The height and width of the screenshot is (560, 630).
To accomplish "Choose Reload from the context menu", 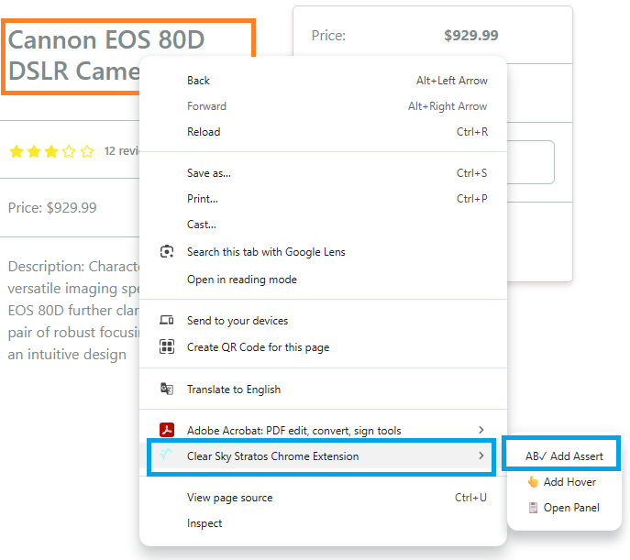I will [204, 132].
